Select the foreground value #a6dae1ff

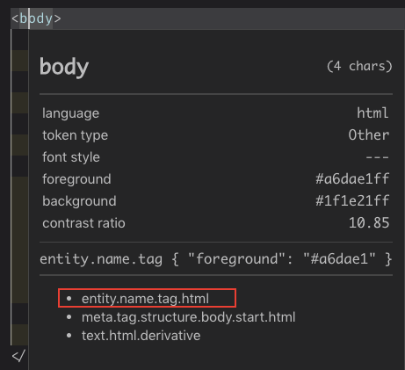[352, 178]
